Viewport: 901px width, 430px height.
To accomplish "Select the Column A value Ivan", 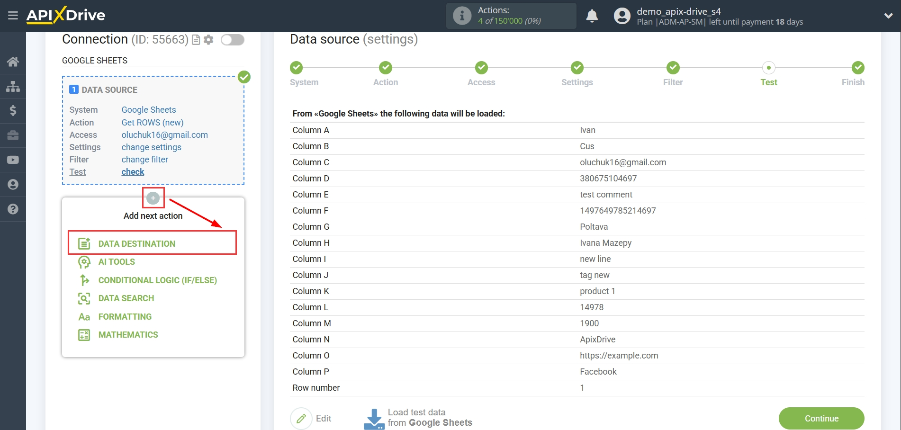I will pyautogui.click(x=587, y=130).
